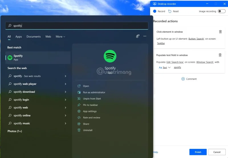
Task: Click the Spotify icon in Best match
Action: [x=10, y=58]
